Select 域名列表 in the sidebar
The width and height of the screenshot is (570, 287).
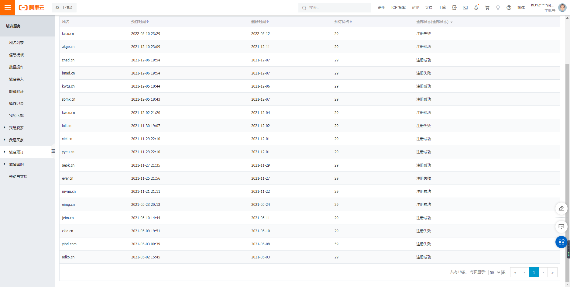click(16, 43)
